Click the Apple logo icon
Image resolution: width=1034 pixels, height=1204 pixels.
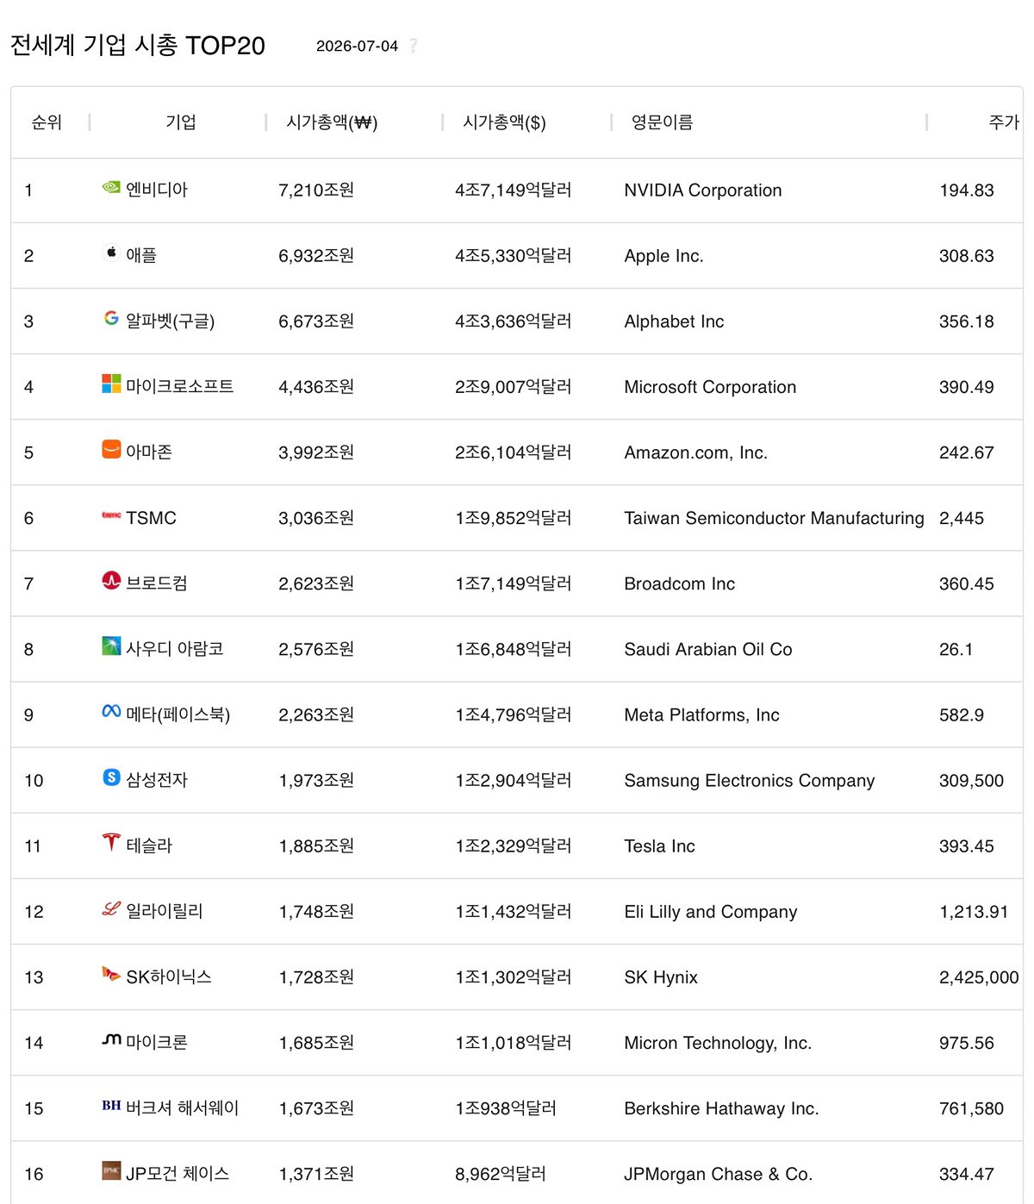(x=111, y=253)
